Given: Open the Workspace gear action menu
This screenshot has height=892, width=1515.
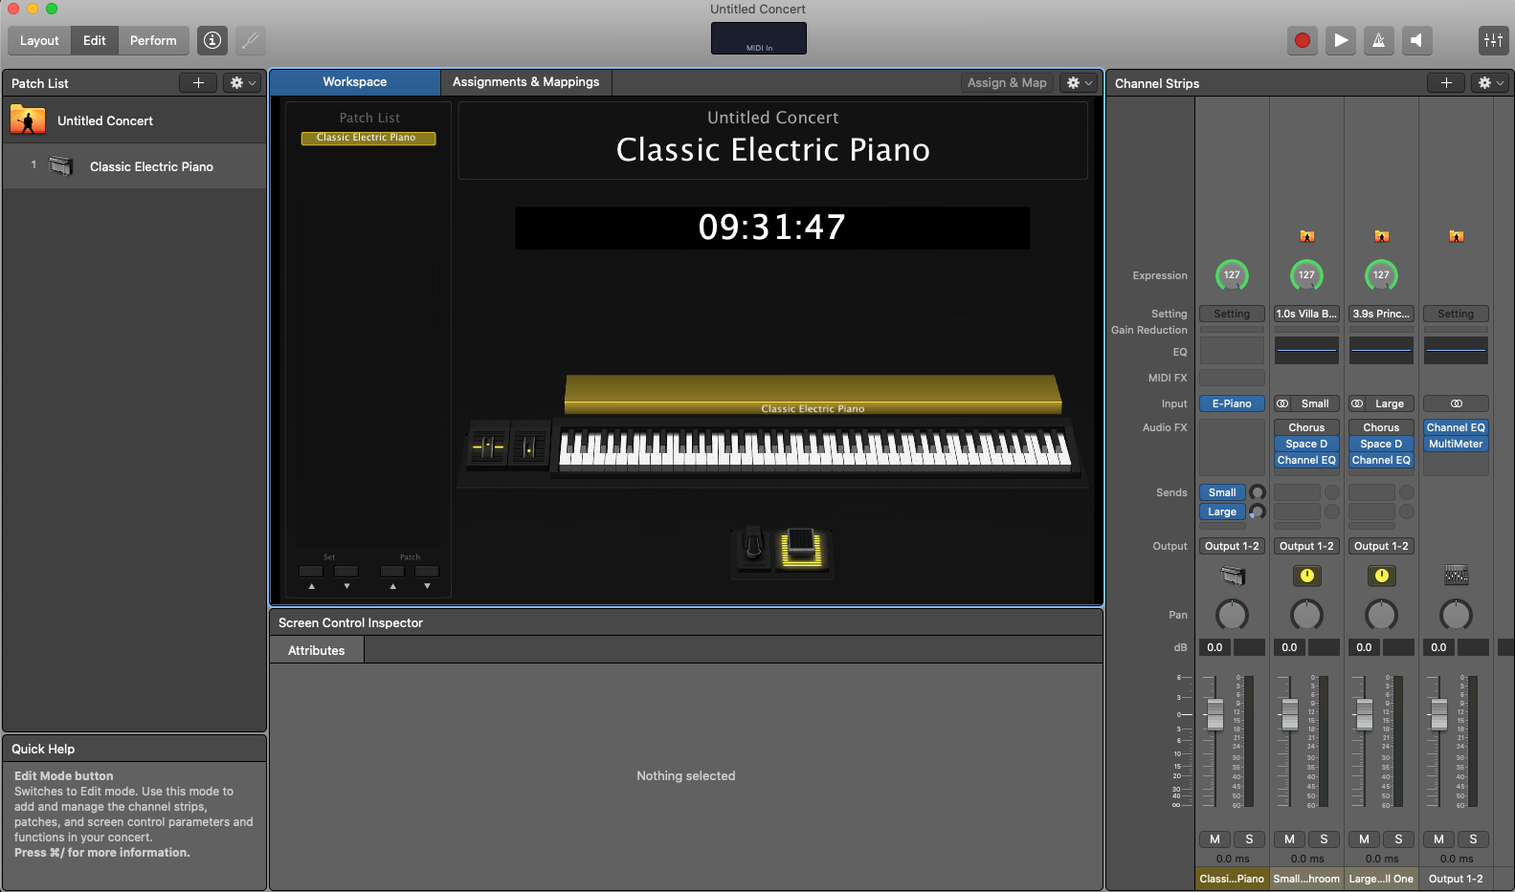Looking at the screenshot, I should pyautogui.click(x=1079, y=83).
